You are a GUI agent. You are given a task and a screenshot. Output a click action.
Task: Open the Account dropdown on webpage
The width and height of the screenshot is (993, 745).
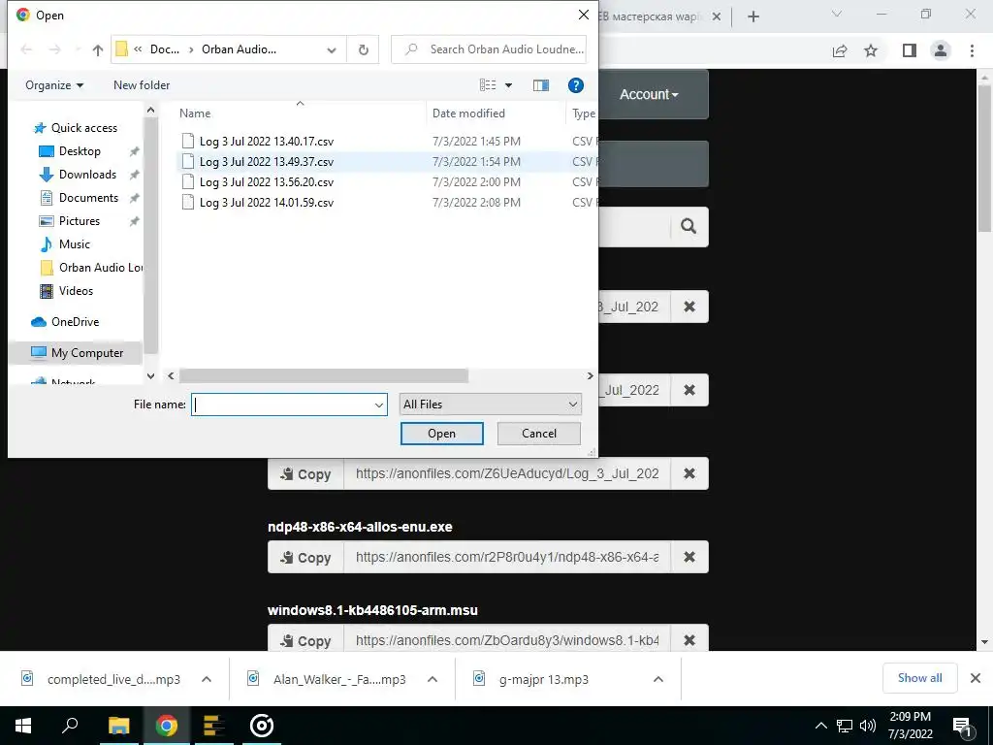[649, 94]
